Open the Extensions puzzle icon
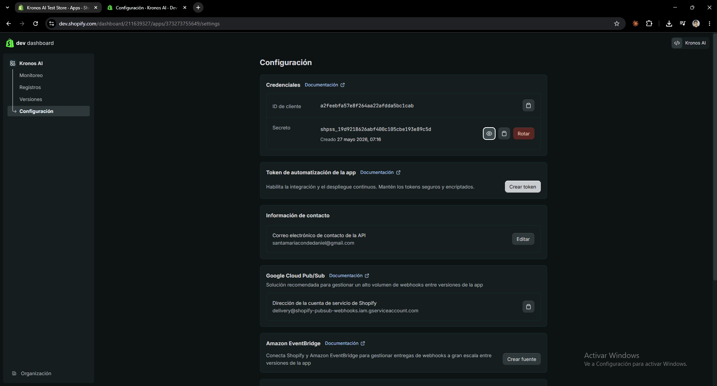 [649, 24]
